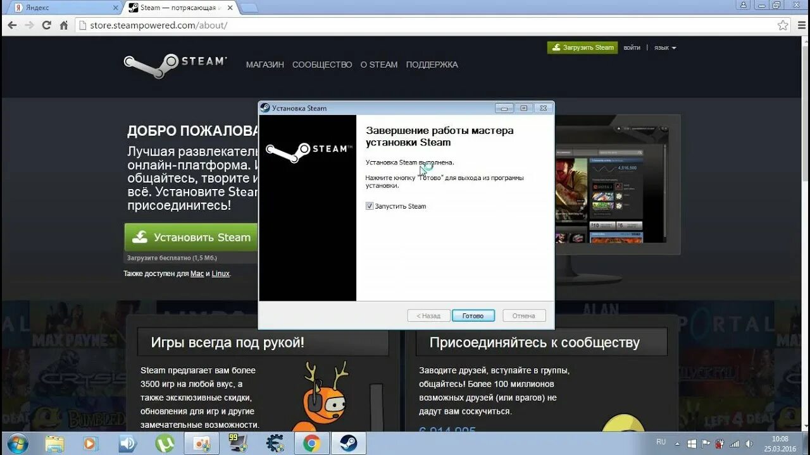Click the Chrome forward arrow
Viewport: 810px width, 455px height.
tap(29, 25)
